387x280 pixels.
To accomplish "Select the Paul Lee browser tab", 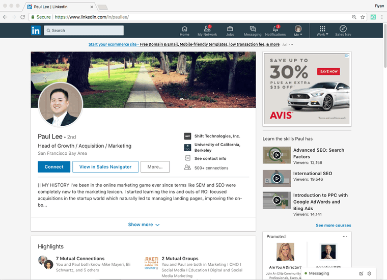I will [59, 7].
